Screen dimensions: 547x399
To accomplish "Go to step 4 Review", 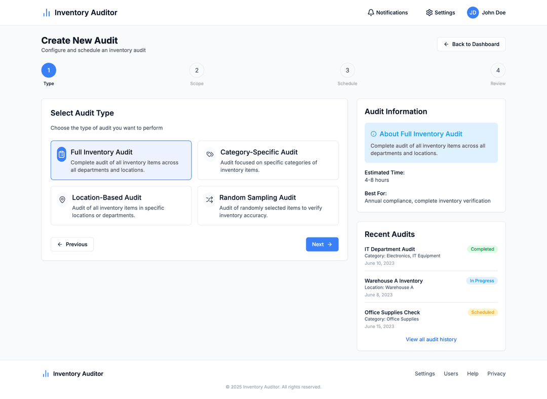I will [x=497, y=70].
